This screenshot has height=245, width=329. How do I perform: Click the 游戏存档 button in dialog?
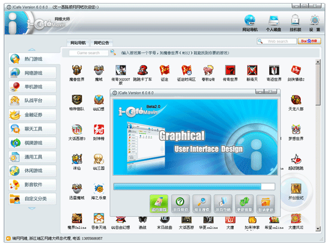(x=223, y=204)
